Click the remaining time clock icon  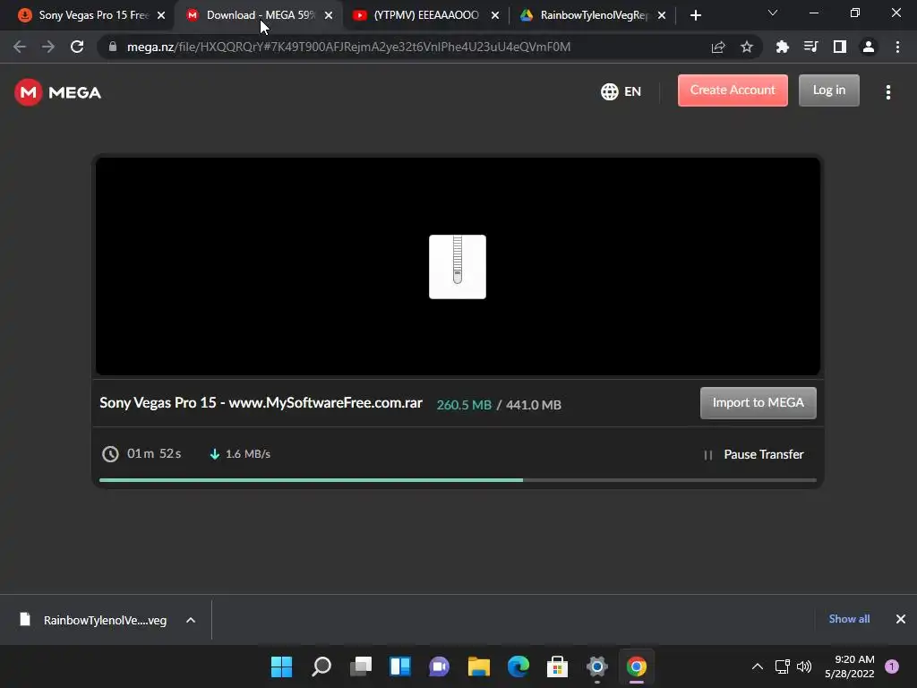click(110, 454)
